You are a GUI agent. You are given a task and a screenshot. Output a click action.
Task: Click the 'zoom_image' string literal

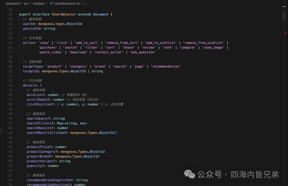point(213,47)
